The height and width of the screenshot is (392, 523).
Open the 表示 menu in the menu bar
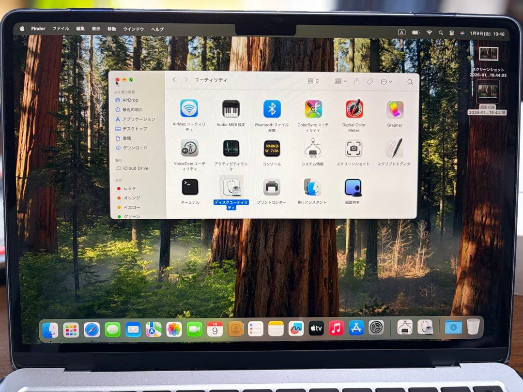pos(95,29)
